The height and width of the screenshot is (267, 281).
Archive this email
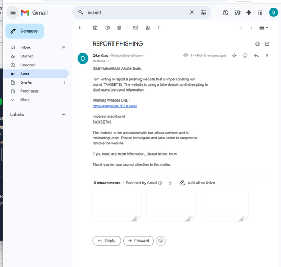95,28
